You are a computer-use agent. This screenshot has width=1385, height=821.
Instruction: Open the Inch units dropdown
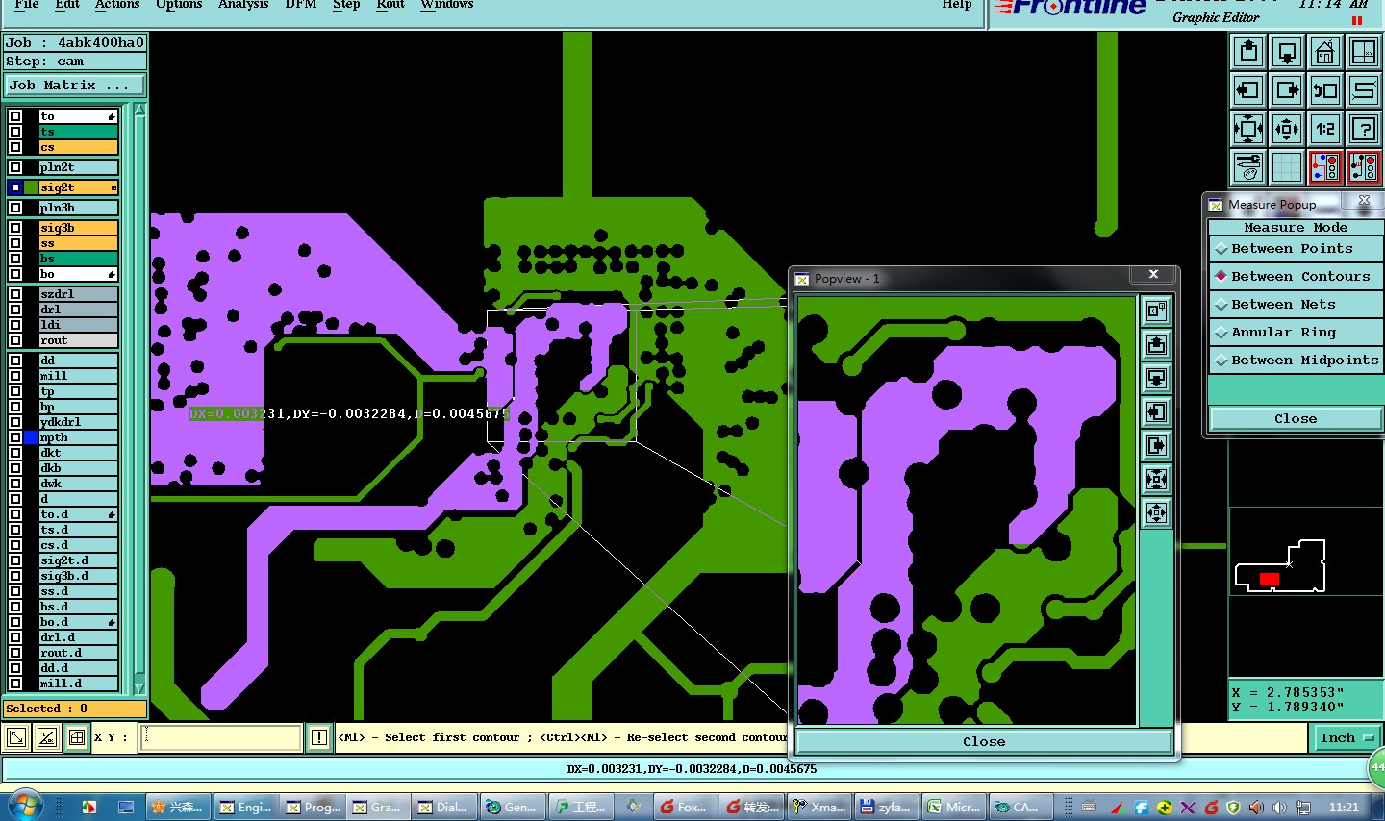[x=1347, y=737]
